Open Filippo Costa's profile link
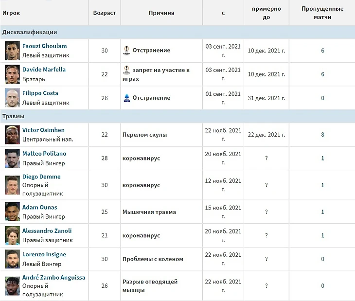The image size is (355, 301). (x=40, y=93)
